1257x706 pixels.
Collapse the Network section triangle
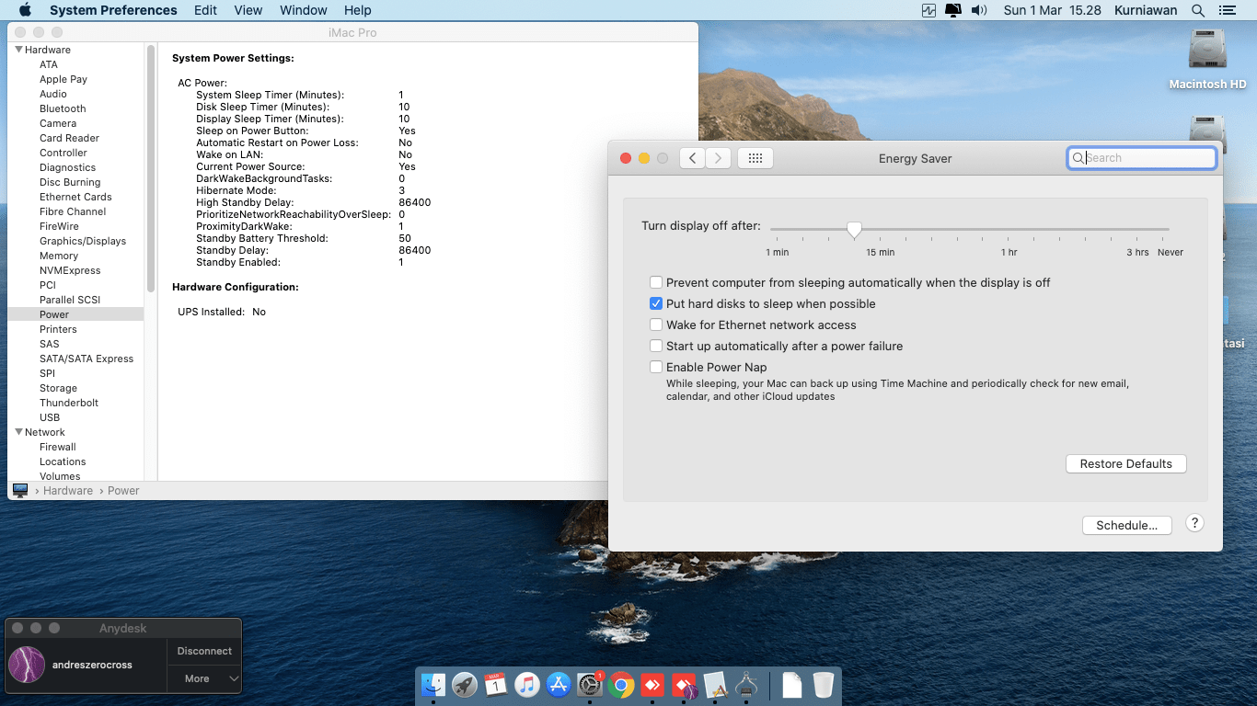tap(19, 432)
